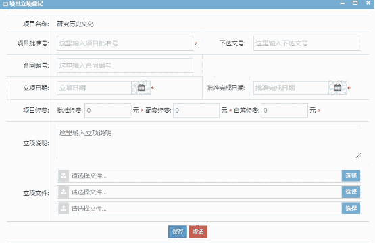Minimize the 项目立项登记 dialog
This screenshot has width=375, height=243.
343,3
